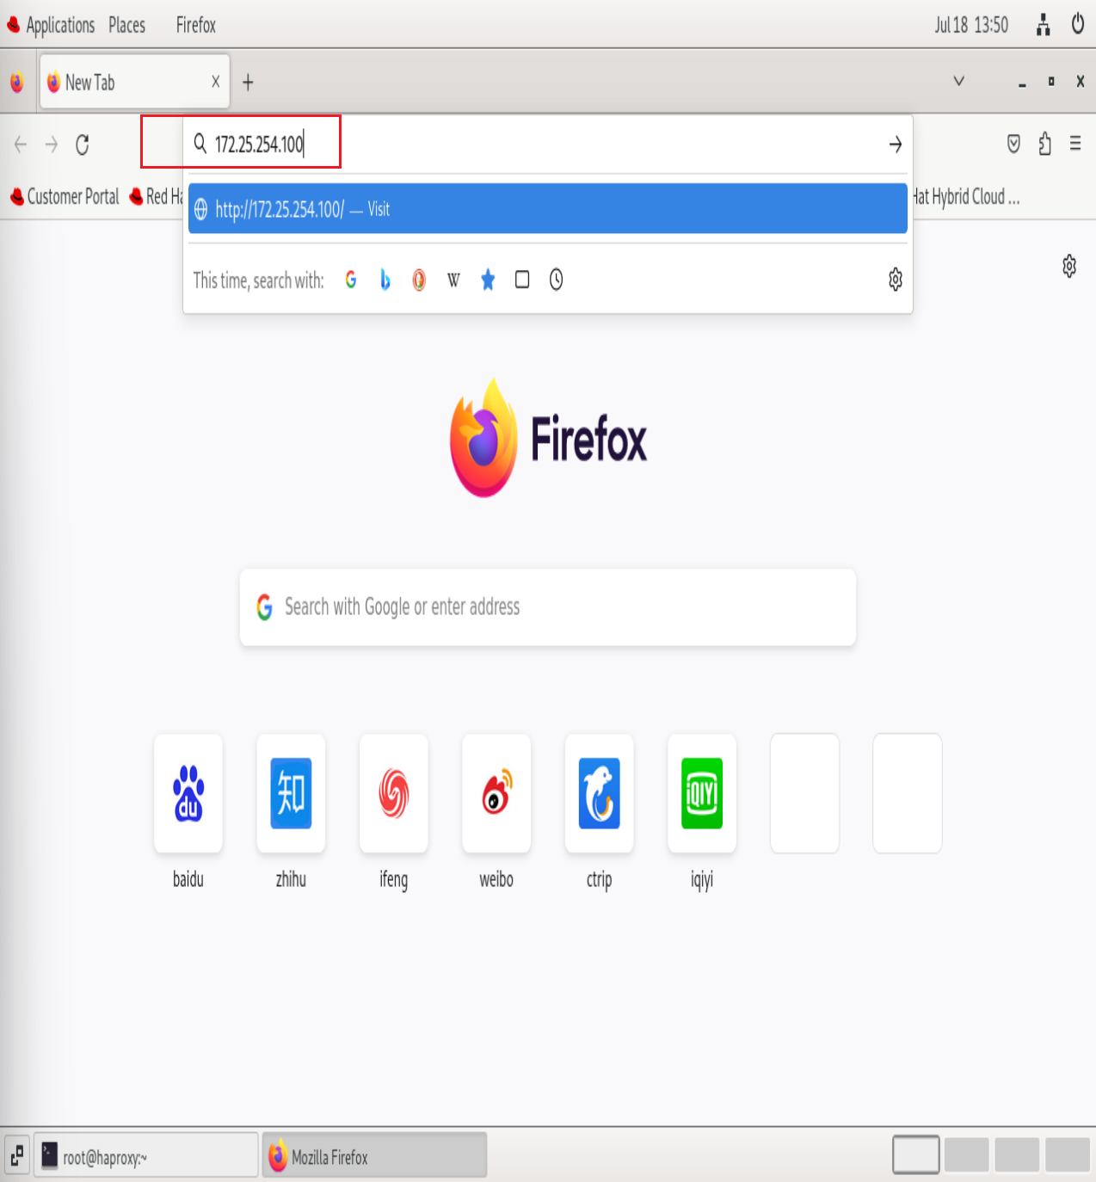1096x1182 pixels.
Task: Click the new tab plus button
Action: 248,83
